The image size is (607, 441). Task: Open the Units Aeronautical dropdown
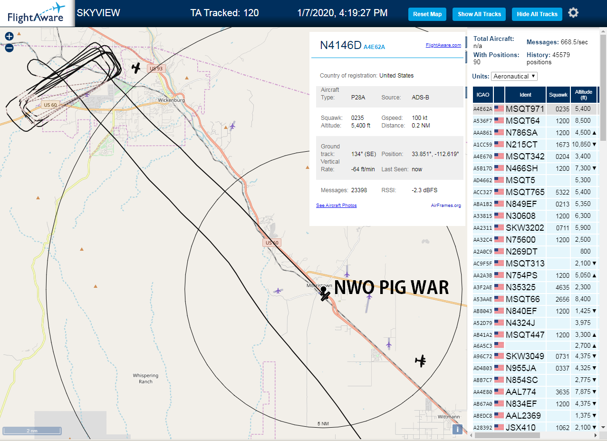click(515, 76)
